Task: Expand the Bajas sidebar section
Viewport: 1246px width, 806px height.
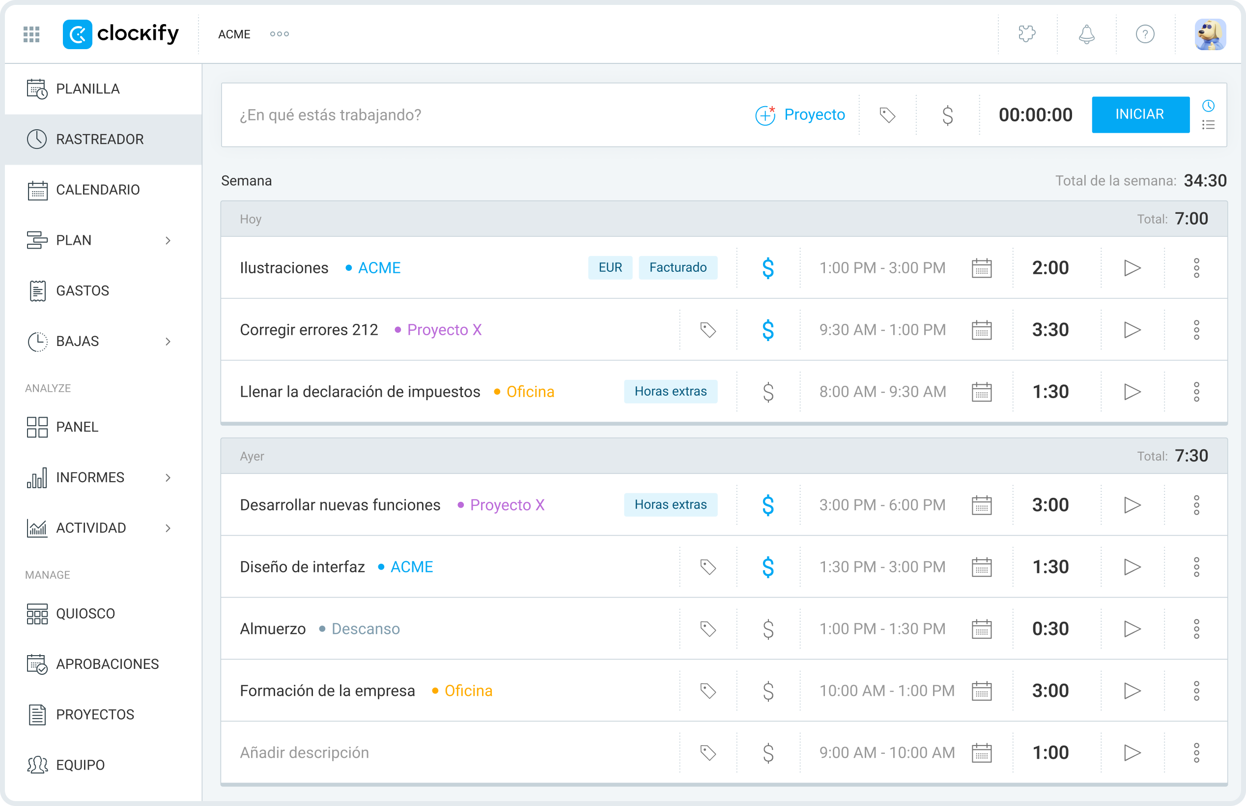Action: [168, 341]
